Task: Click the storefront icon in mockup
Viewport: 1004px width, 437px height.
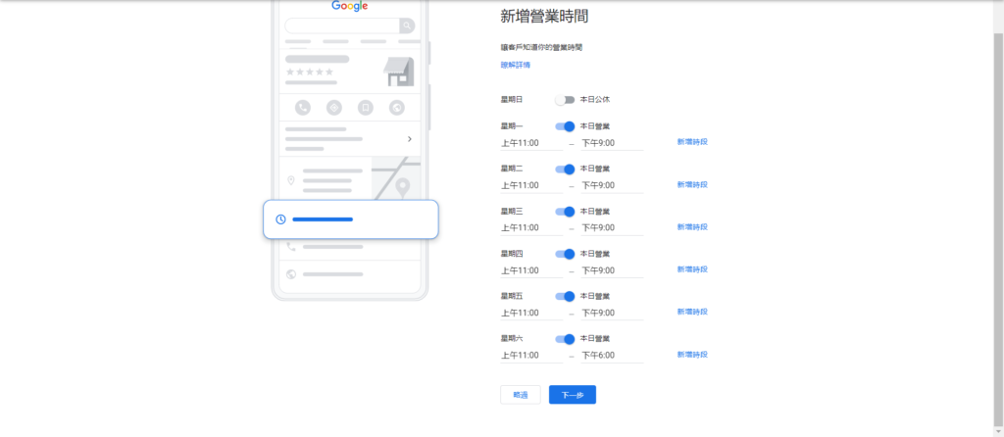Action: [398, 71]
